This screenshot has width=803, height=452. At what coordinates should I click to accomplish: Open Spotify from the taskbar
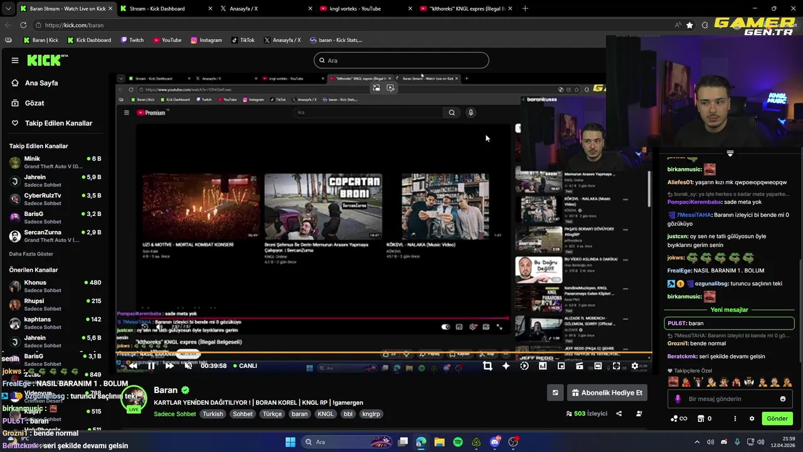pos(458,442)
